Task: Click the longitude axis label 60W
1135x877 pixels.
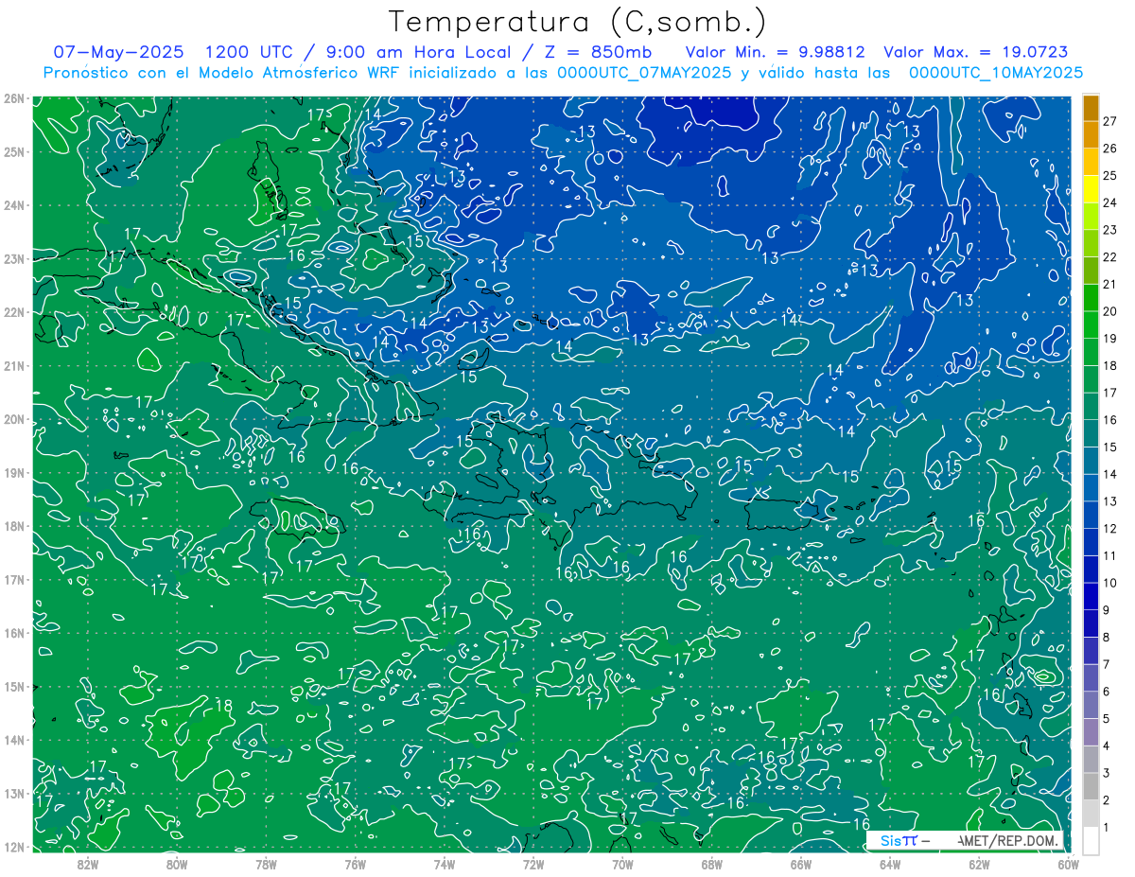Action: click(1067, 864)
